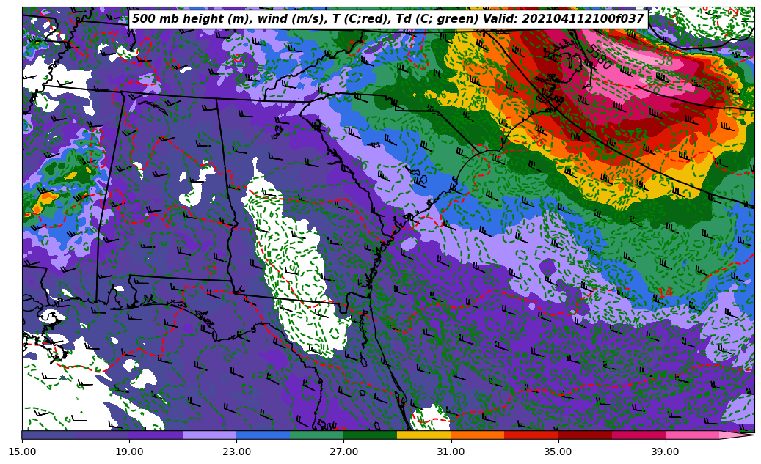Select the crimson colorbar swatch before 39.00
761x464 pixels.
coord(638,435)
